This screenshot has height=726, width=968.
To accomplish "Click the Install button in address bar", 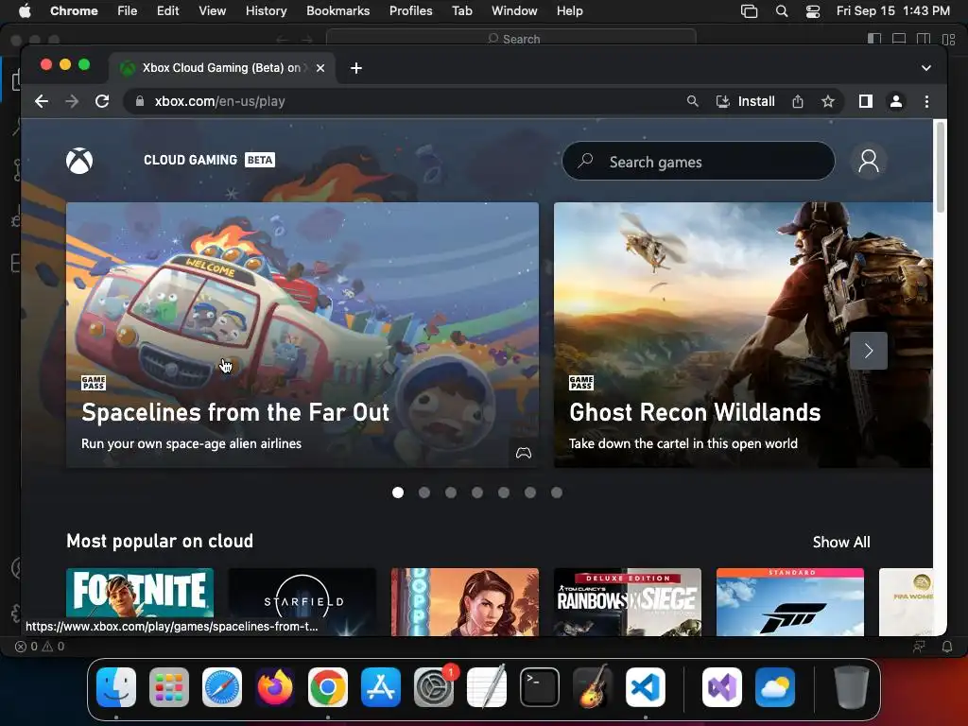I will pyautogui.click(x=746, y=101).
